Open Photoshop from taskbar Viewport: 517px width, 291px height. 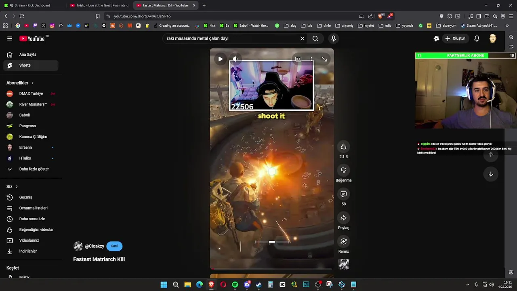click(306, 285)
